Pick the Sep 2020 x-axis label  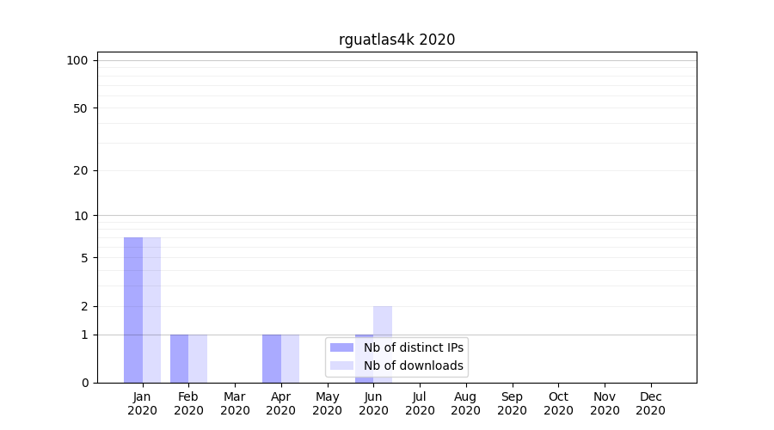pos(512,403)
